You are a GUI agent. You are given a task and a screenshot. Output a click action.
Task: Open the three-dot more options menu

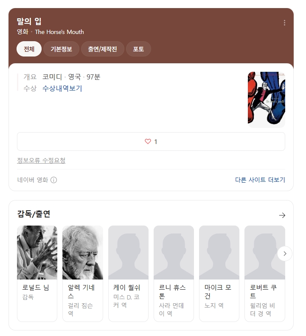pyautogui.click(x=284, y=23)
